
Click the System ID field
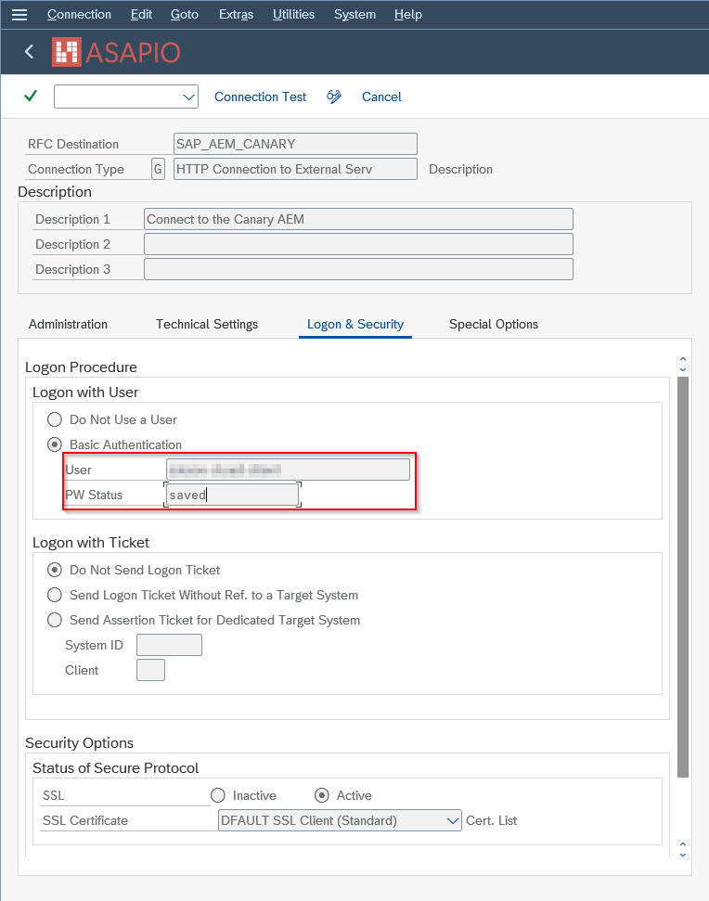[169, 645]
